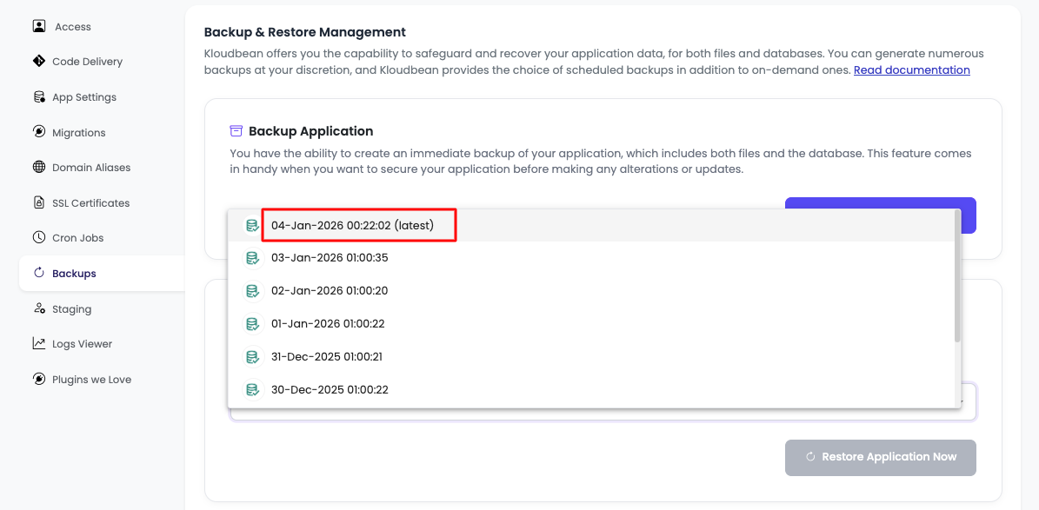1039x510 pixels.
Task: Open the Read documentation link
Action: [x=911, y=70]
